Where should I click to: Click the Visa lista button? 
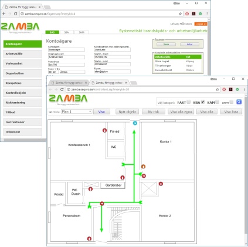pyautogui.click(x=231, y=111)
